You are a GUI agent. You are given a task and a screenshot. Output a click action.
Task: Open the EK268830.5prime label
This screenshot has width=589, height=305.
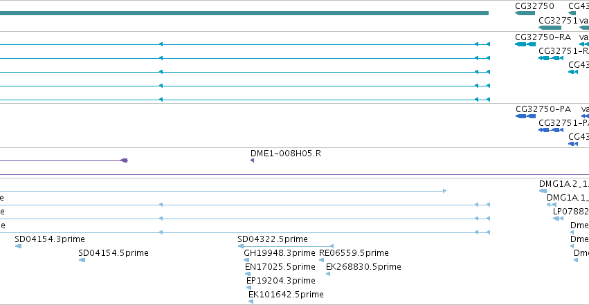(363, 267)
